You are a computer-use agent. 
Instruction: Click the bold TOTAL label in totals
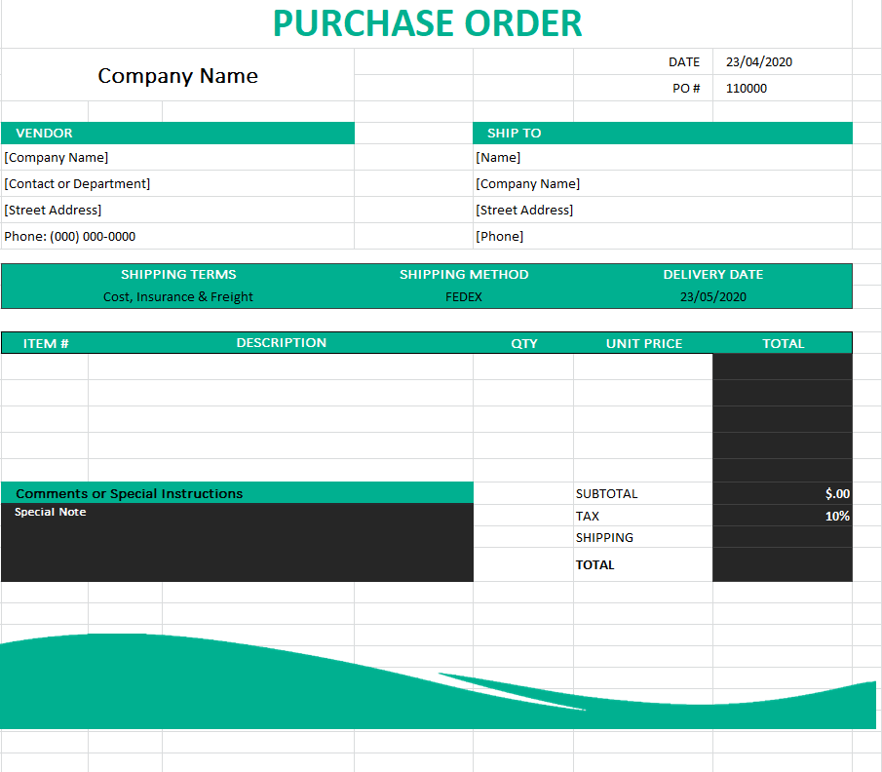(594, 564)
